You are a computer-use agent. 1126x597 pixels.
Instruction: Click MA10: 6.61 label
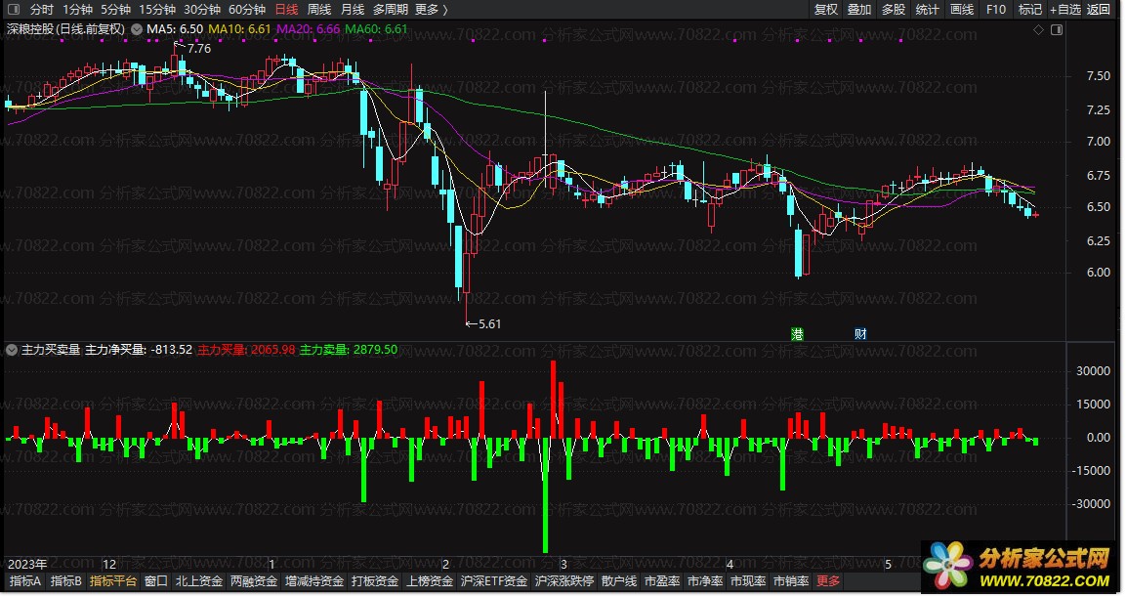pyautogui.click(x=239, y=29)
